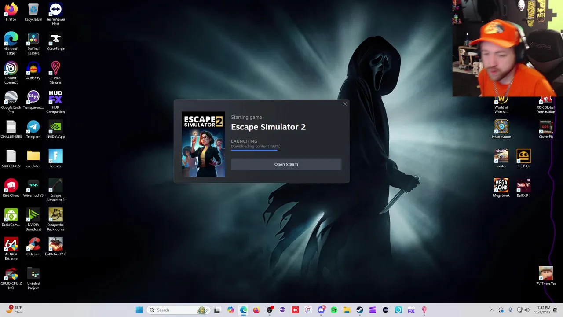Open iTunes music icon on taskbar

308,310
